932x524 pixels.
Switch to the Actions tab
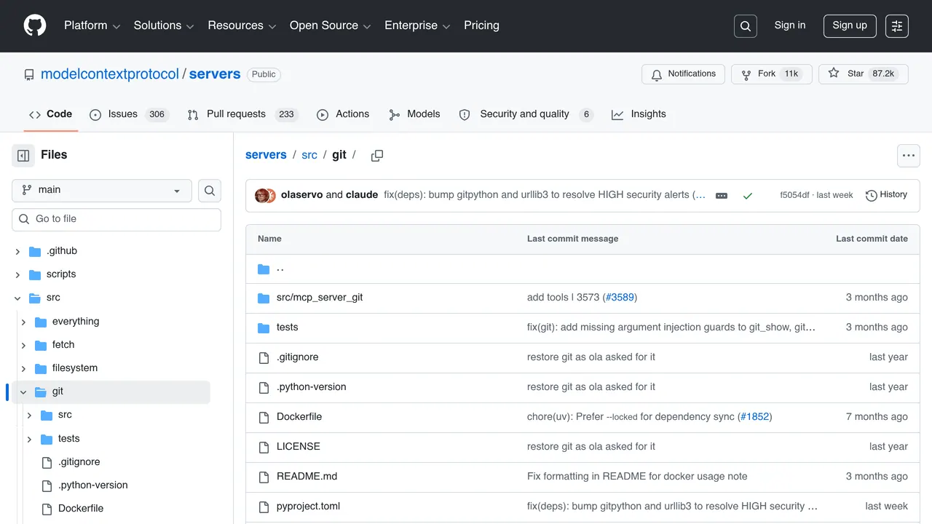343,114
